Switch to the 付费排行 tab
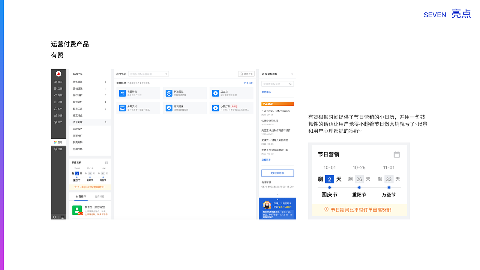 click(x=81, y=196)
